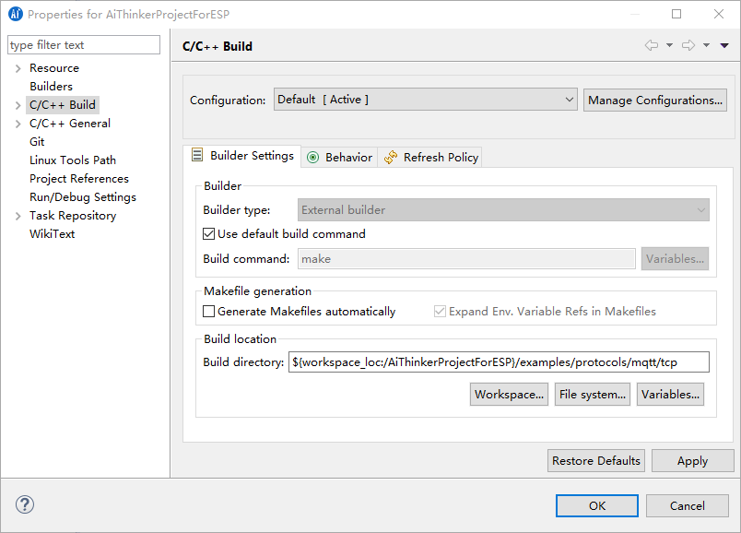Click the File system button
This screenshot has width=741, height=533.
592,395
